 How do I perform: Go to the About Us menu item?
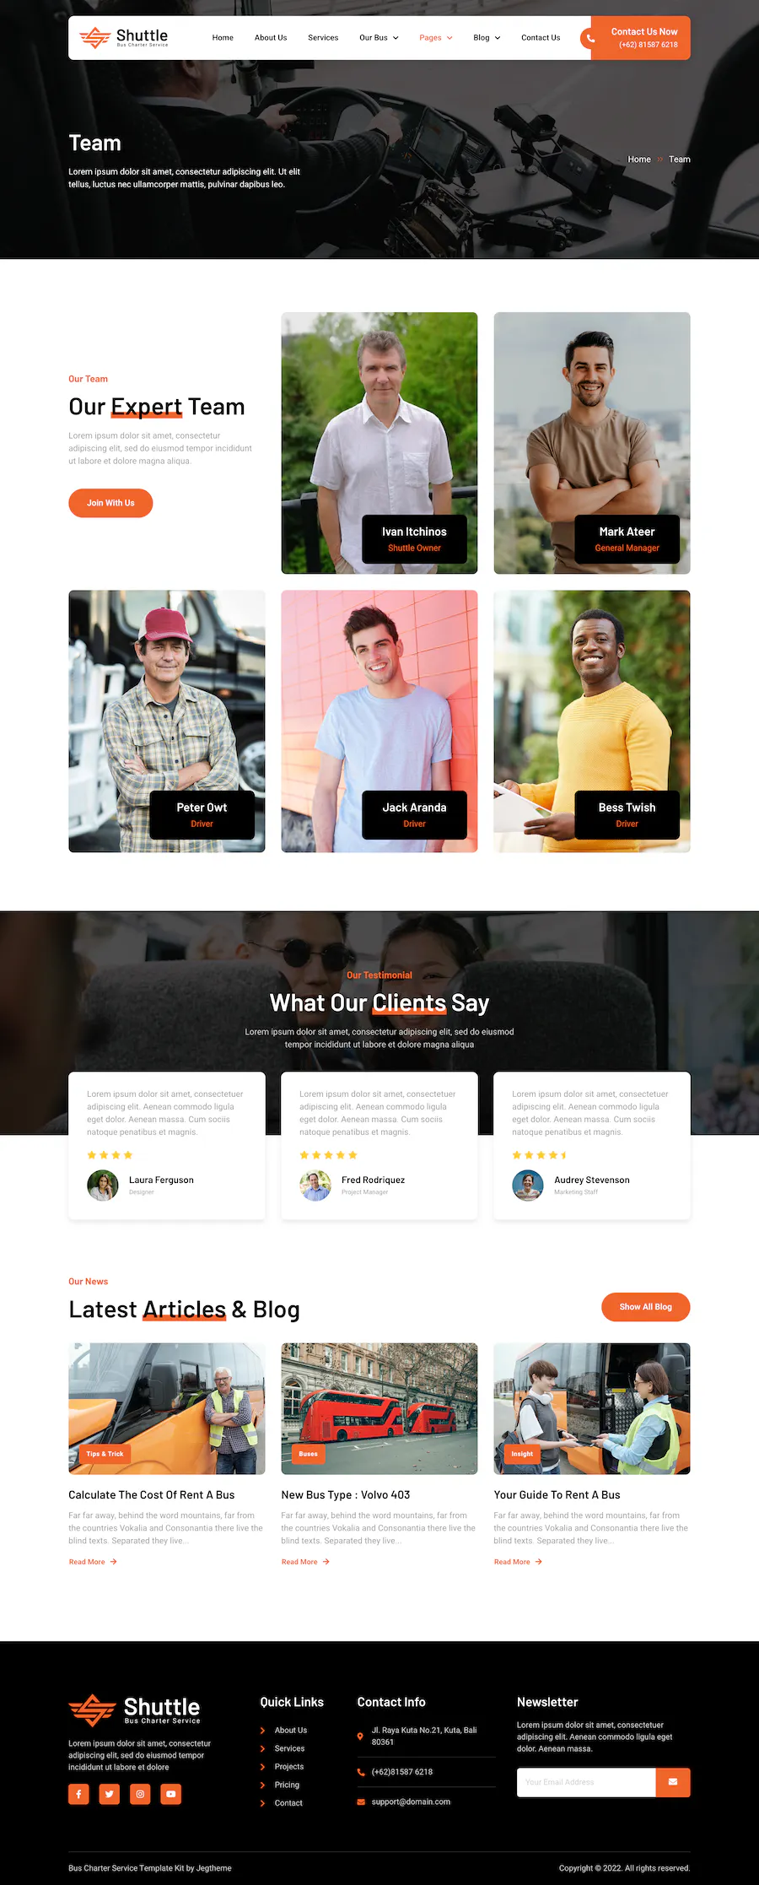(271, 38)
